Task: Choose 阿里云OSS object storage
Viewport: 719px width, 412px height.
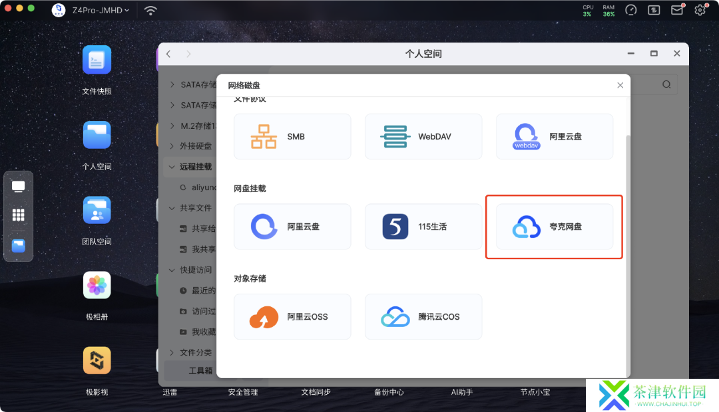Action: pyautogui.click(x=292, y=317)
